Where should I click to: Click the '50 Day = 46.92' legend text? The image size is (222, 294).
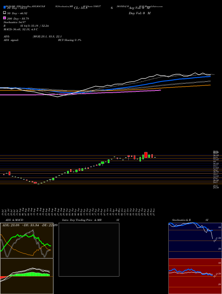17,13
